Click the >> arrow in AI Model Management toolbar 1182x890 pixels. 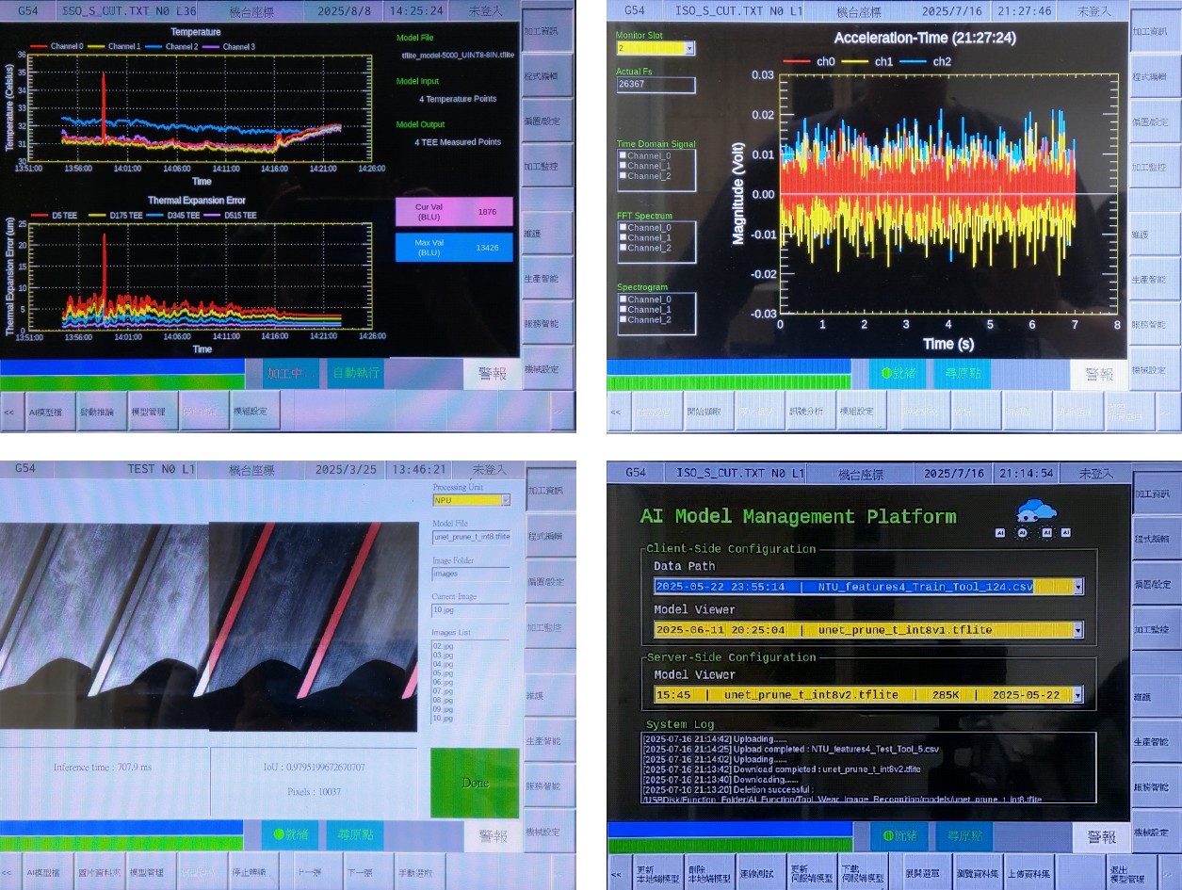(x=1168, y=873)
